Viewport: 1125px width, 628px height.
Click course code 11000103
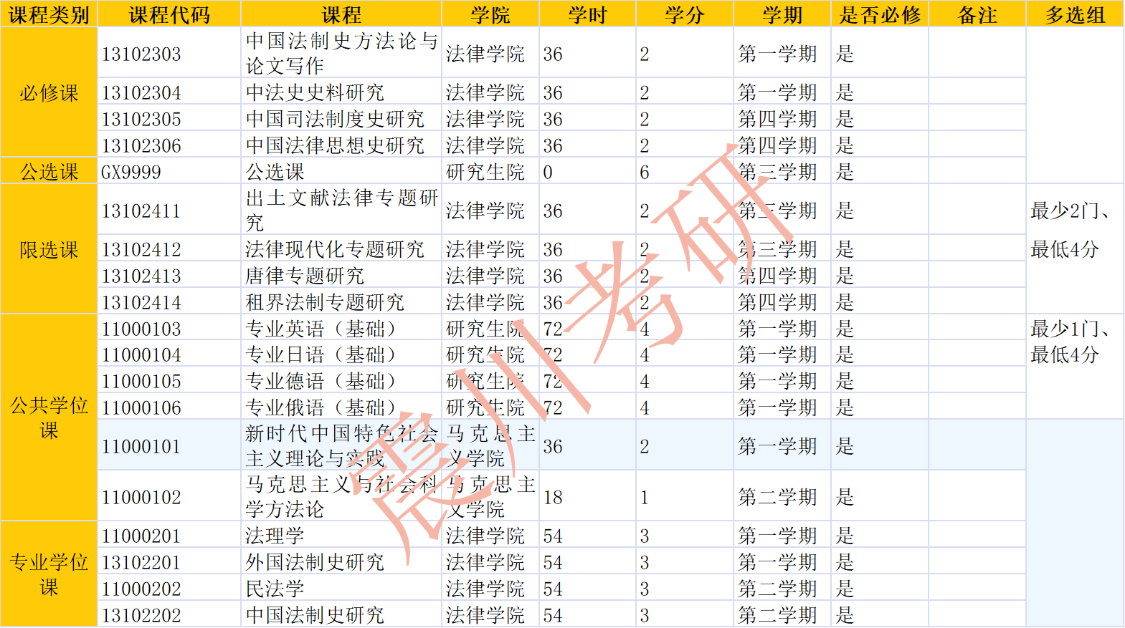[141, 329]
